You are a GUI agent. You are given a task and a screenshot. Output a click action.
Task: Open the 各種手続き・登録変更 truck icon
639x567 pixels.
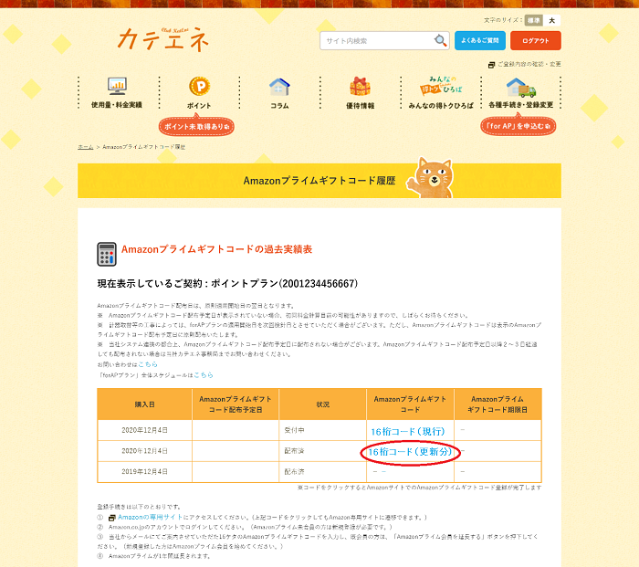click(521, 88)
